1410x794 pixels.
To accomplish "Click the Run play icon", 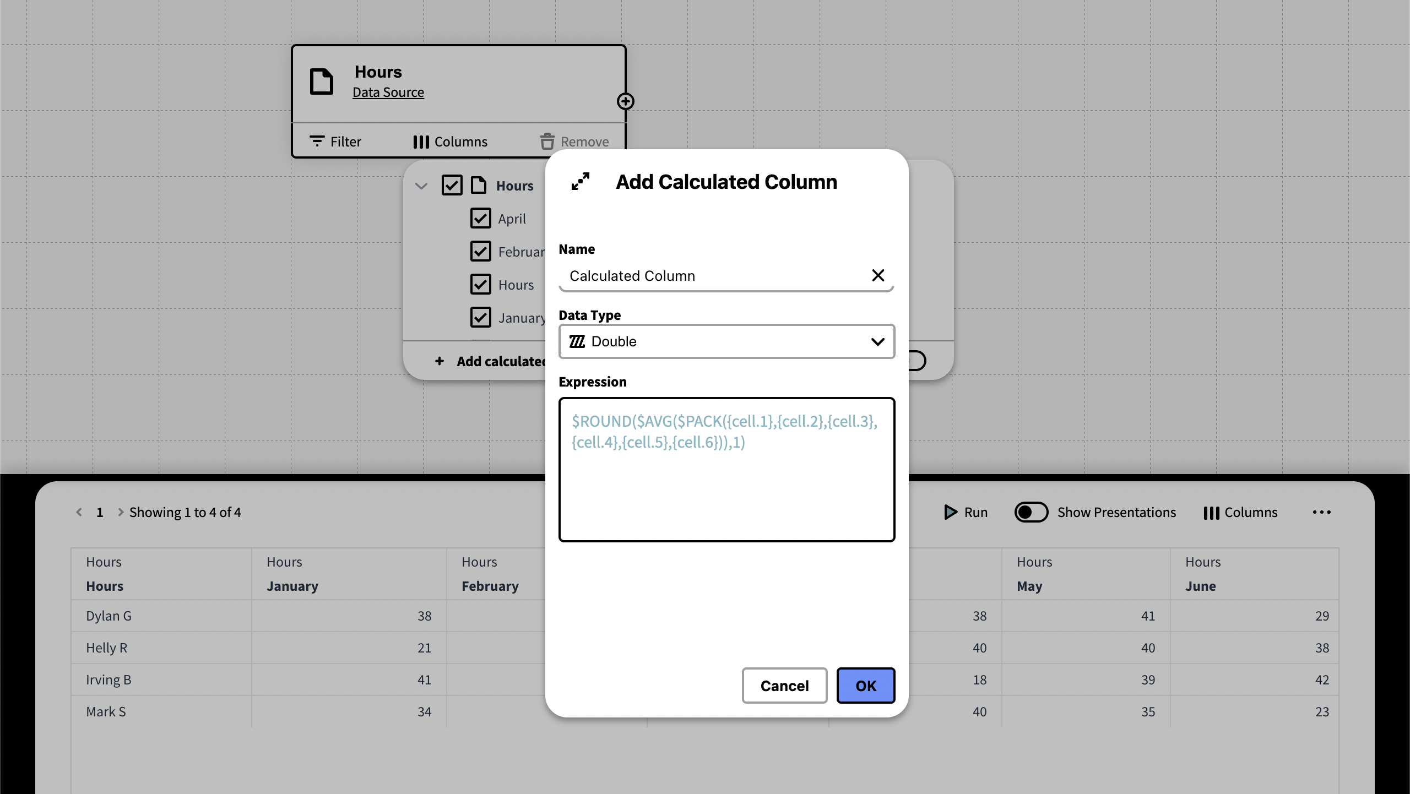I will pyautogui.click(x=950, y=512).
